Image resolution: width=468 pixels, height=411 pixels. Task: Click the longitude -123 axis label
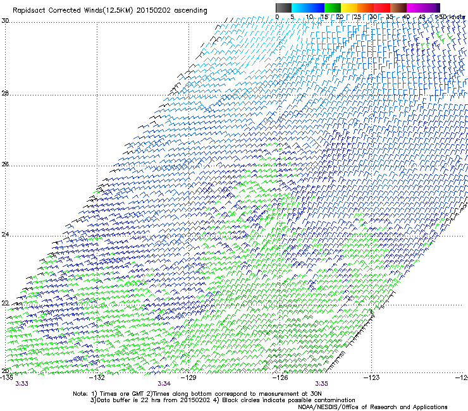coord(372,377)
